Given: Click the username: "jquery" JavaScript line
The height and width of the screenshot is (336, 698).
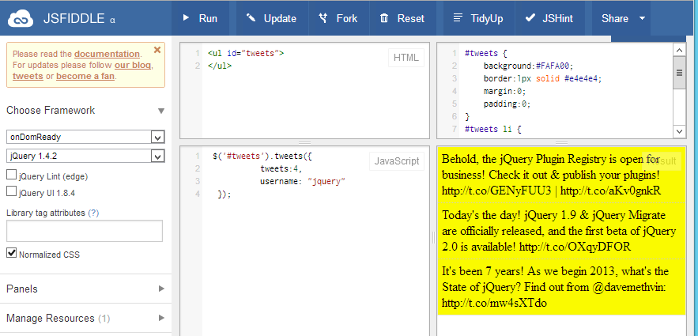Looking at the screenshot, I should pyautogui.click(x=303, y=182).
